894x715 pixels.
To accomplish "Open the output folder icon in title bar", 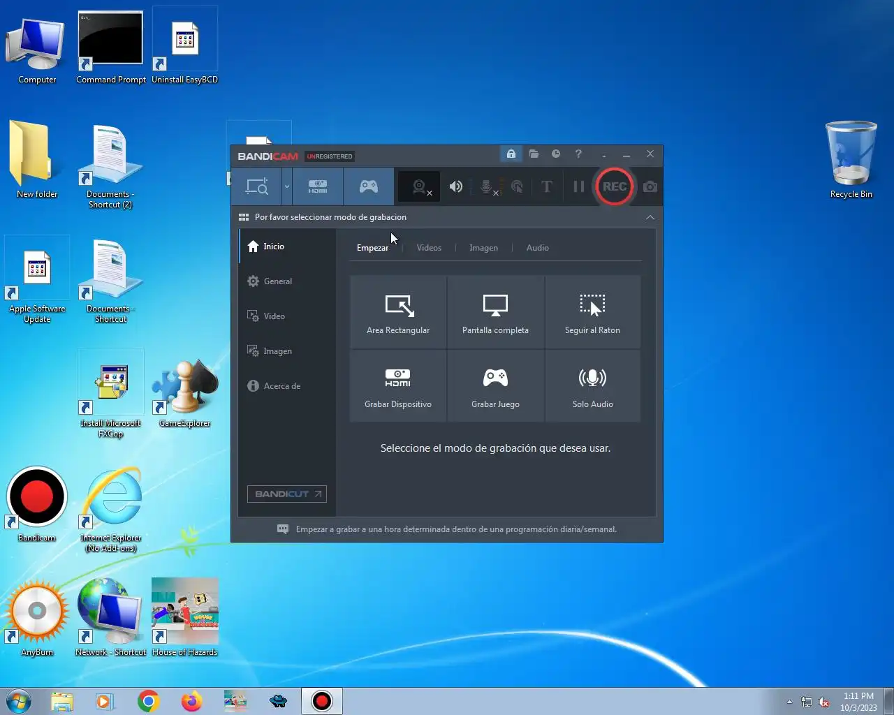I will pyautogui.click(x=534, y=154).
